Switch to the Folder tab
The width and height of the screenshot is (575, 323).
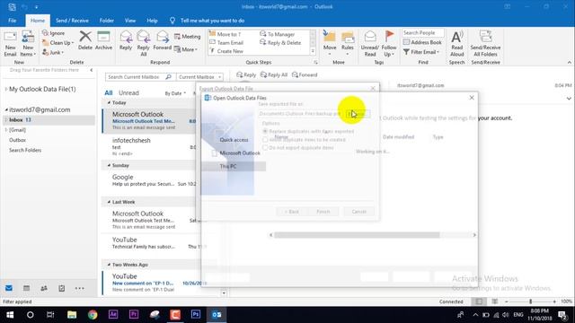[106, 21]
